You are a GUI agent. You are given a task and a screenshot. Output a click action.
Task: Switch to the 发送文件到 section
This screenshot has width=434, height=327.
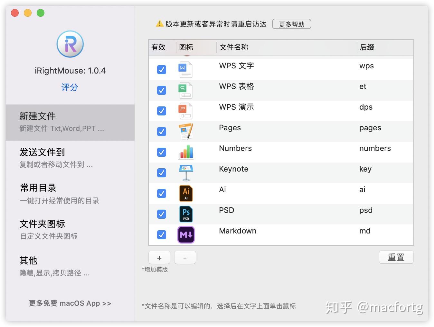[x=42, y=152]
